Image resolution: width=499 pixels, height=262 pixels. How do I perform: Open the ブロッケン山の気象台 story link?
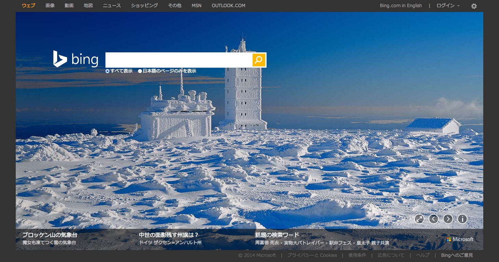[x=50, y=235]
